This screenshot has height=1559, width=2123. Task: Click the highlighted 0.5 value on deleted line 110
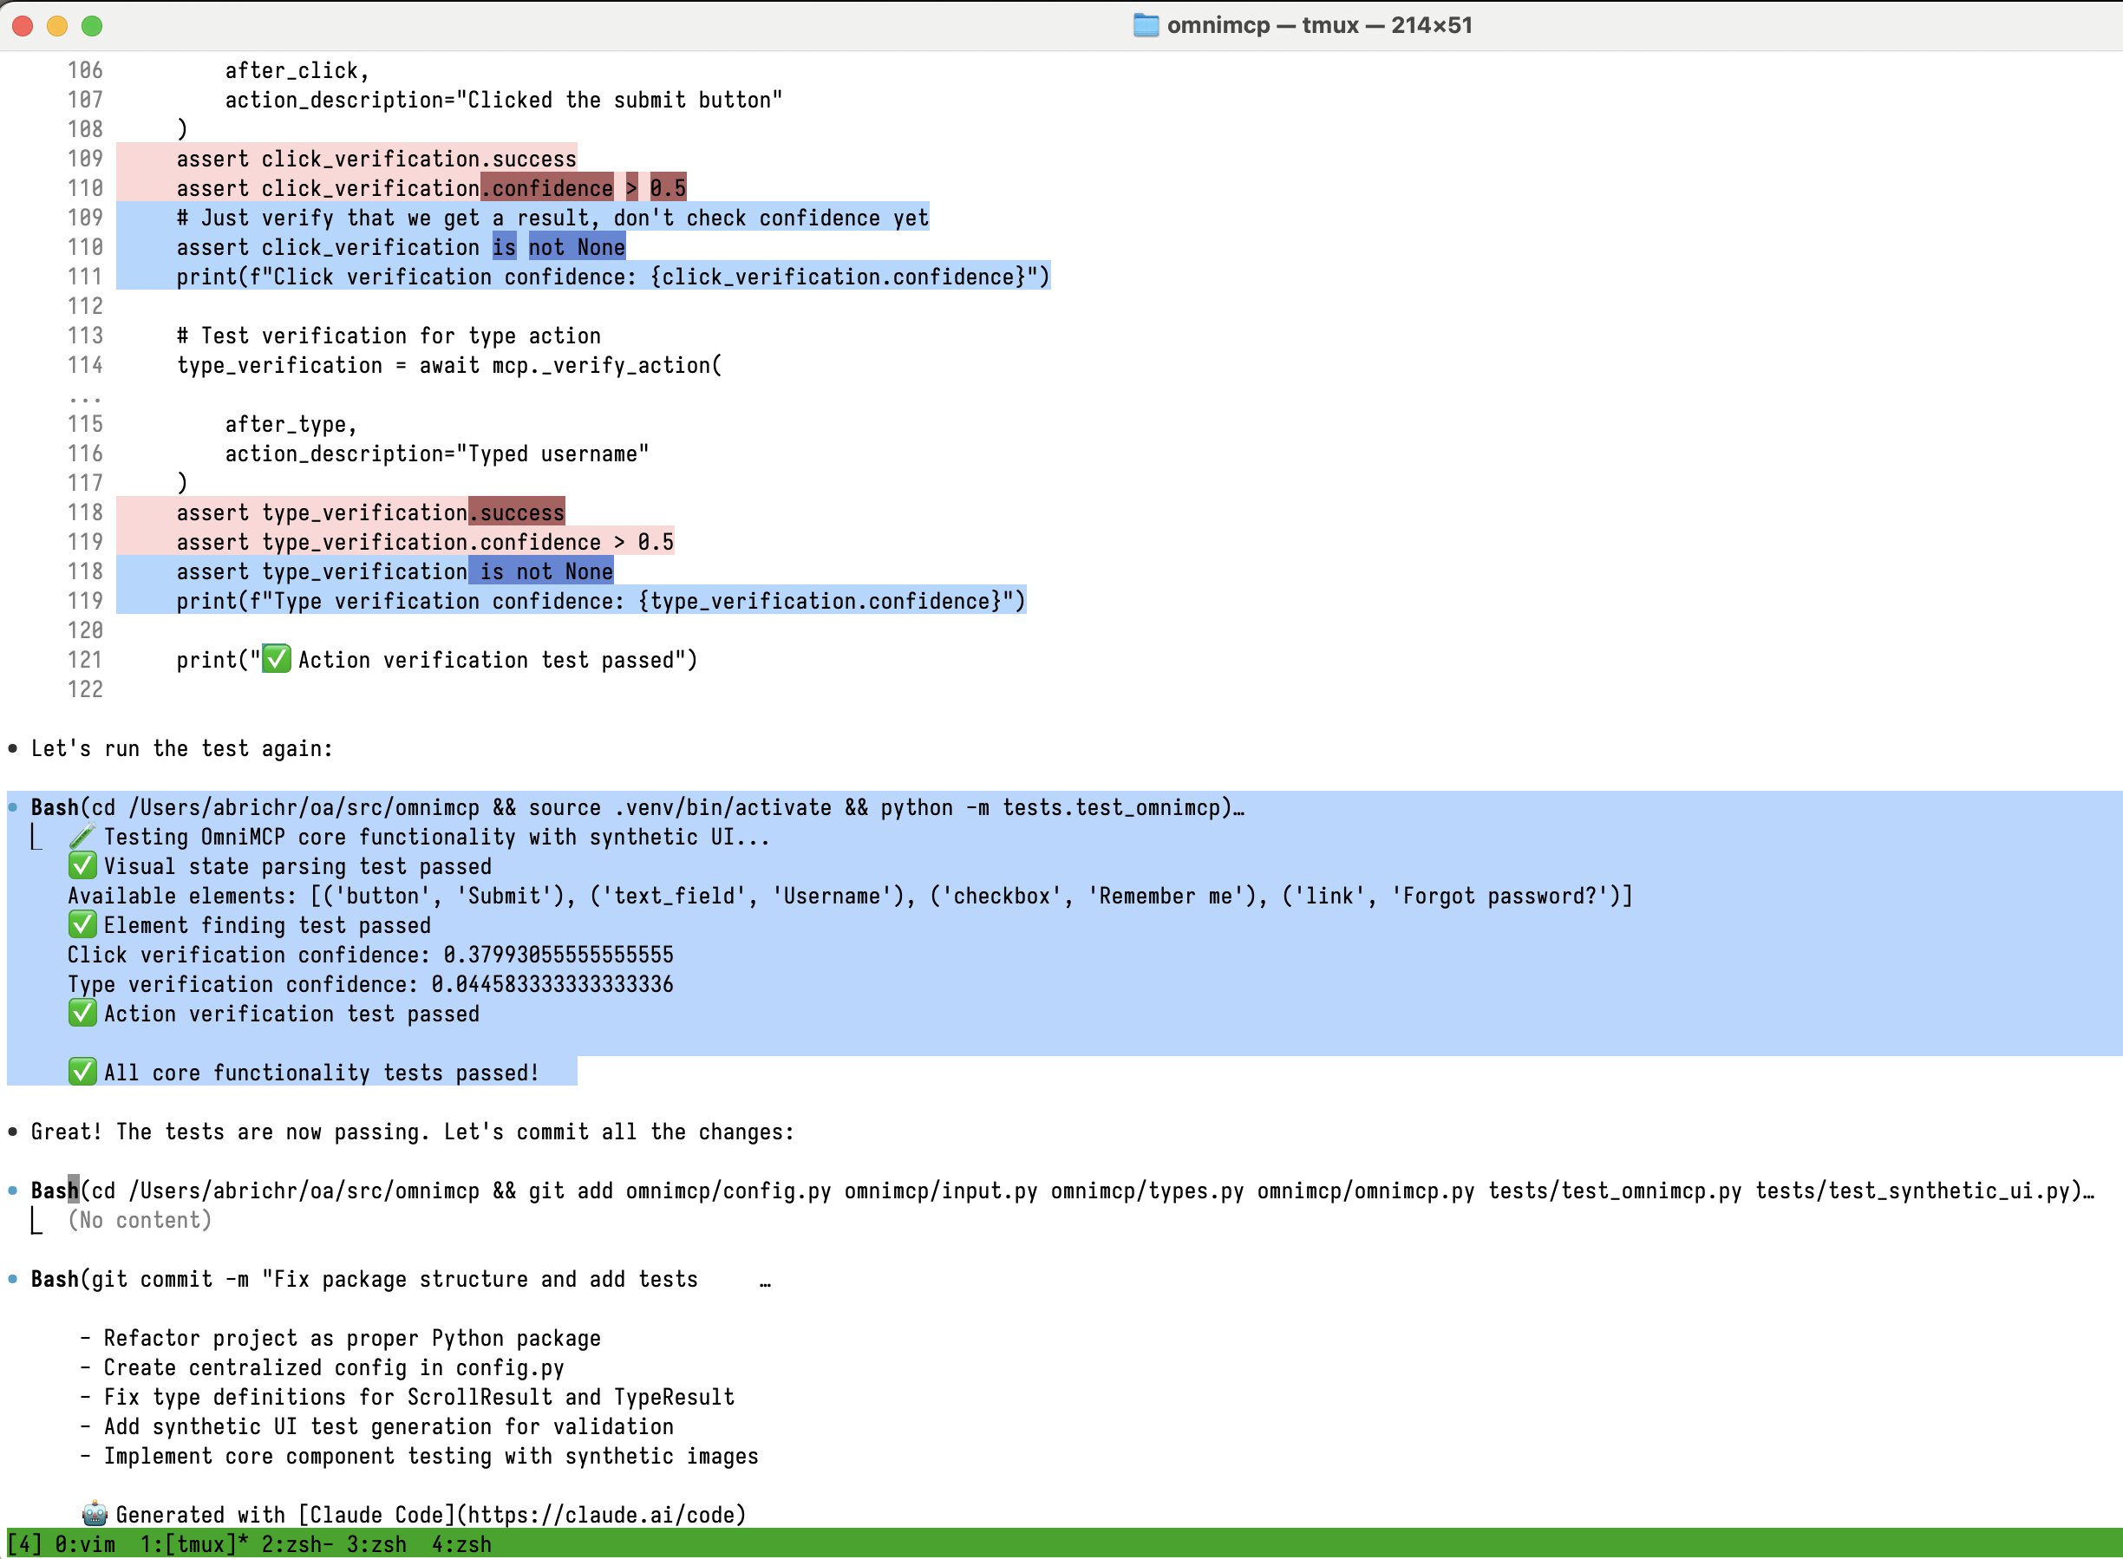click(x=668, y=188)
